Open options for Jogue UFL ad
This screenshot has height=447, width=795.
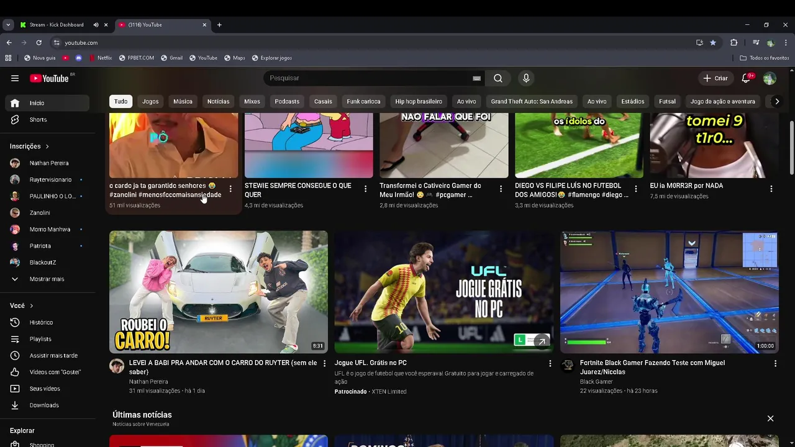(x=550, y=363)
